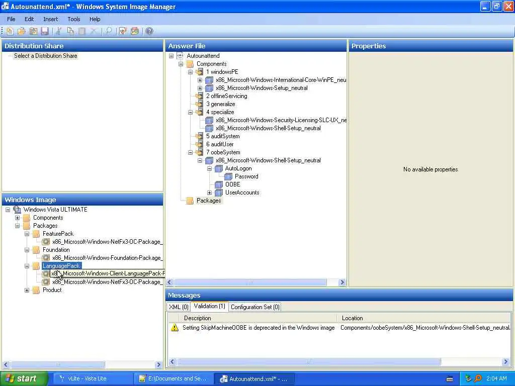Select the Security-Licensing-SLC-UX component under specialize
This screenshot has width=515, height=386.
281,120
